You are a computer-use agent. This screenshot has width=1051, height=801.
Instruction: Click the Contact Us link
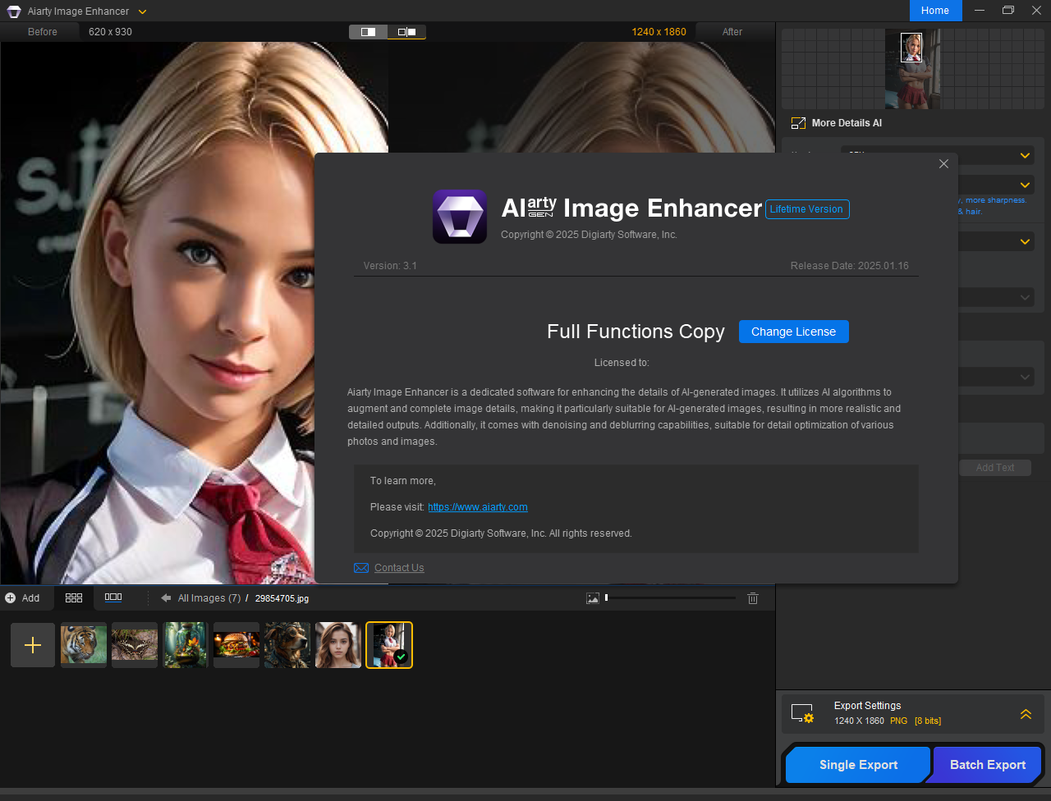click(399, 568)
